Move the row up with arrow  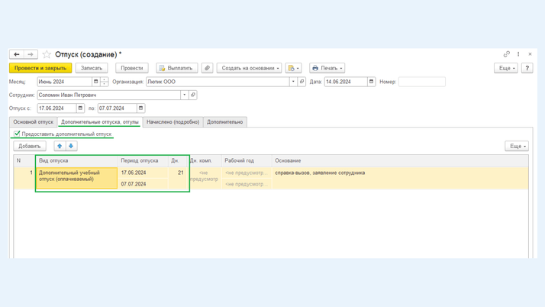click(60, 146)
